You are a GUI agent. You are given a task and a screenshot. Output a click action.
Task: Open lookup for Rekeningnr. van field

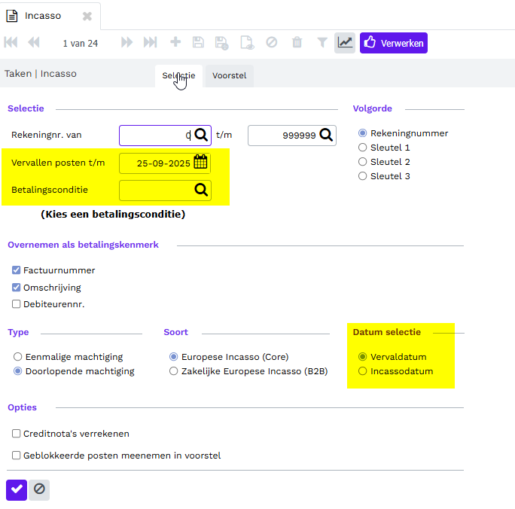click(x=201, y=135)
